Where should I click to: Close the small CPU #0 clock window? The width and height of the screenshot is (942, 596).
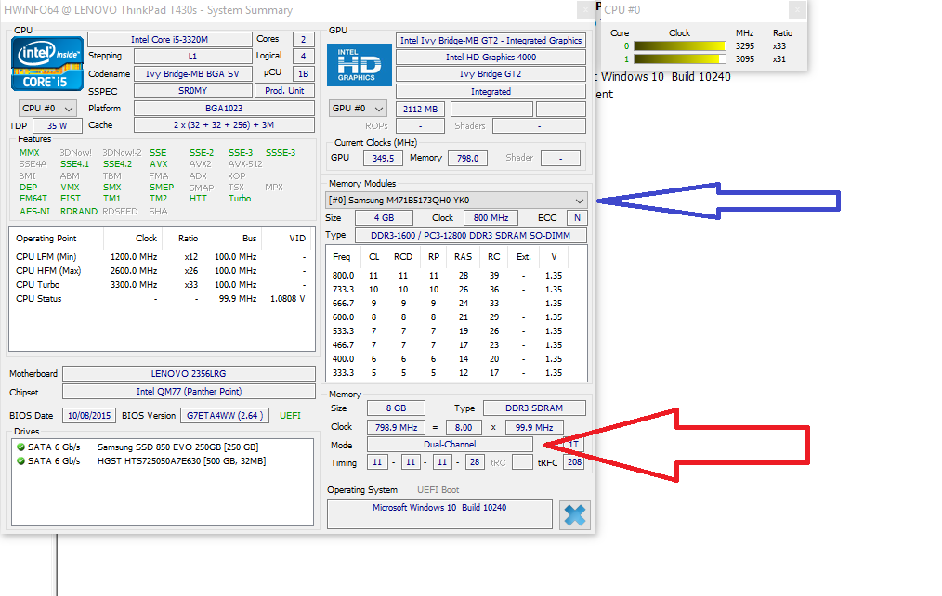point(796,10)
